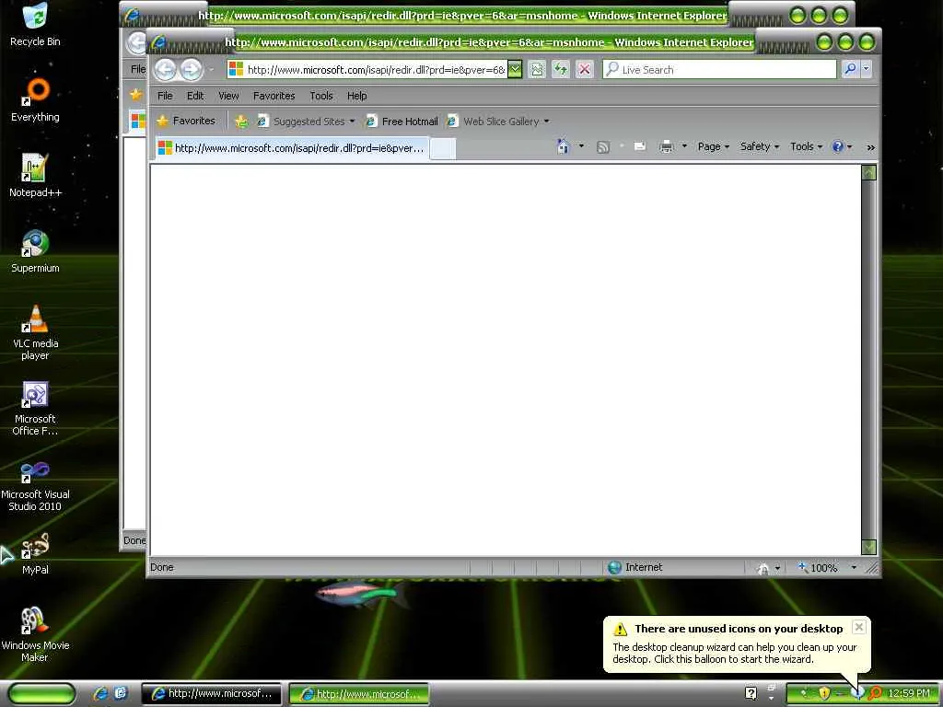The height and width of the screenshot is (707, 943).
Task: Open the Favorites menu
Action: click(274, 96)
